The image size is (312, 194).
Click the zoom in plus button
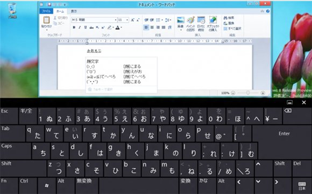point(263,93)
